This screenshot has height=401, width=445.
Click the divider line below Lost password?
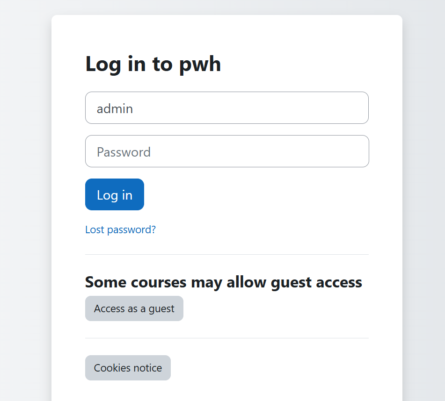tap(227, 255)
